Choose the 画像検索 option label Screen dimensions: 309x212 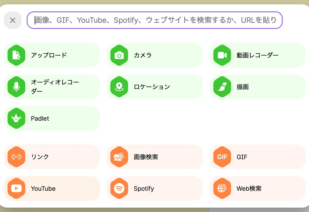tap(146, 157)
